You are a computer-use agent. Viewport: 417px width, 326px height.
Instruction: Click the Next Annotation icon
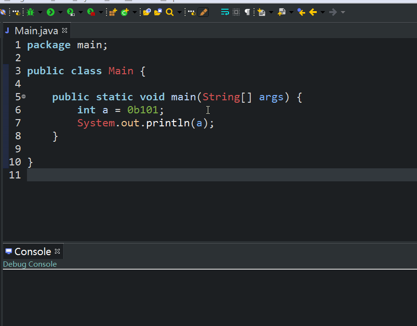coord(262,12)
